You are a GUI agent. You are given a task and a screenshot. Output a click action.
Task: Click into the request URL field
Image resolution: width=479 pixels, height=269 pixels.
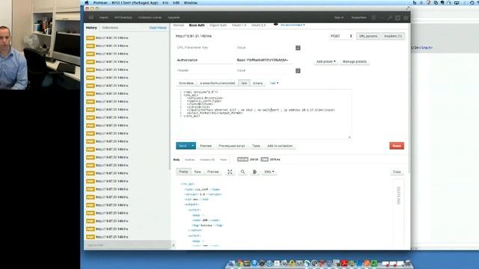(x=251, y=36)
